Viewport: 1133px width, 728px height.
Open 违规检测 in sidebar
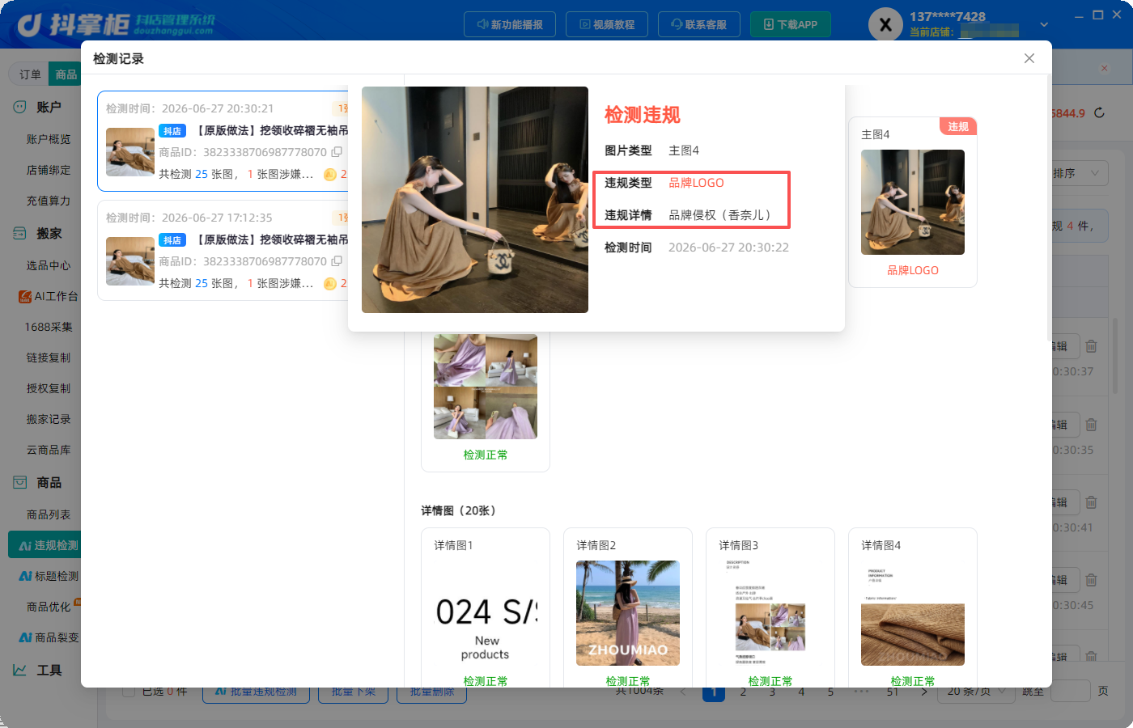tap(45, 545)
